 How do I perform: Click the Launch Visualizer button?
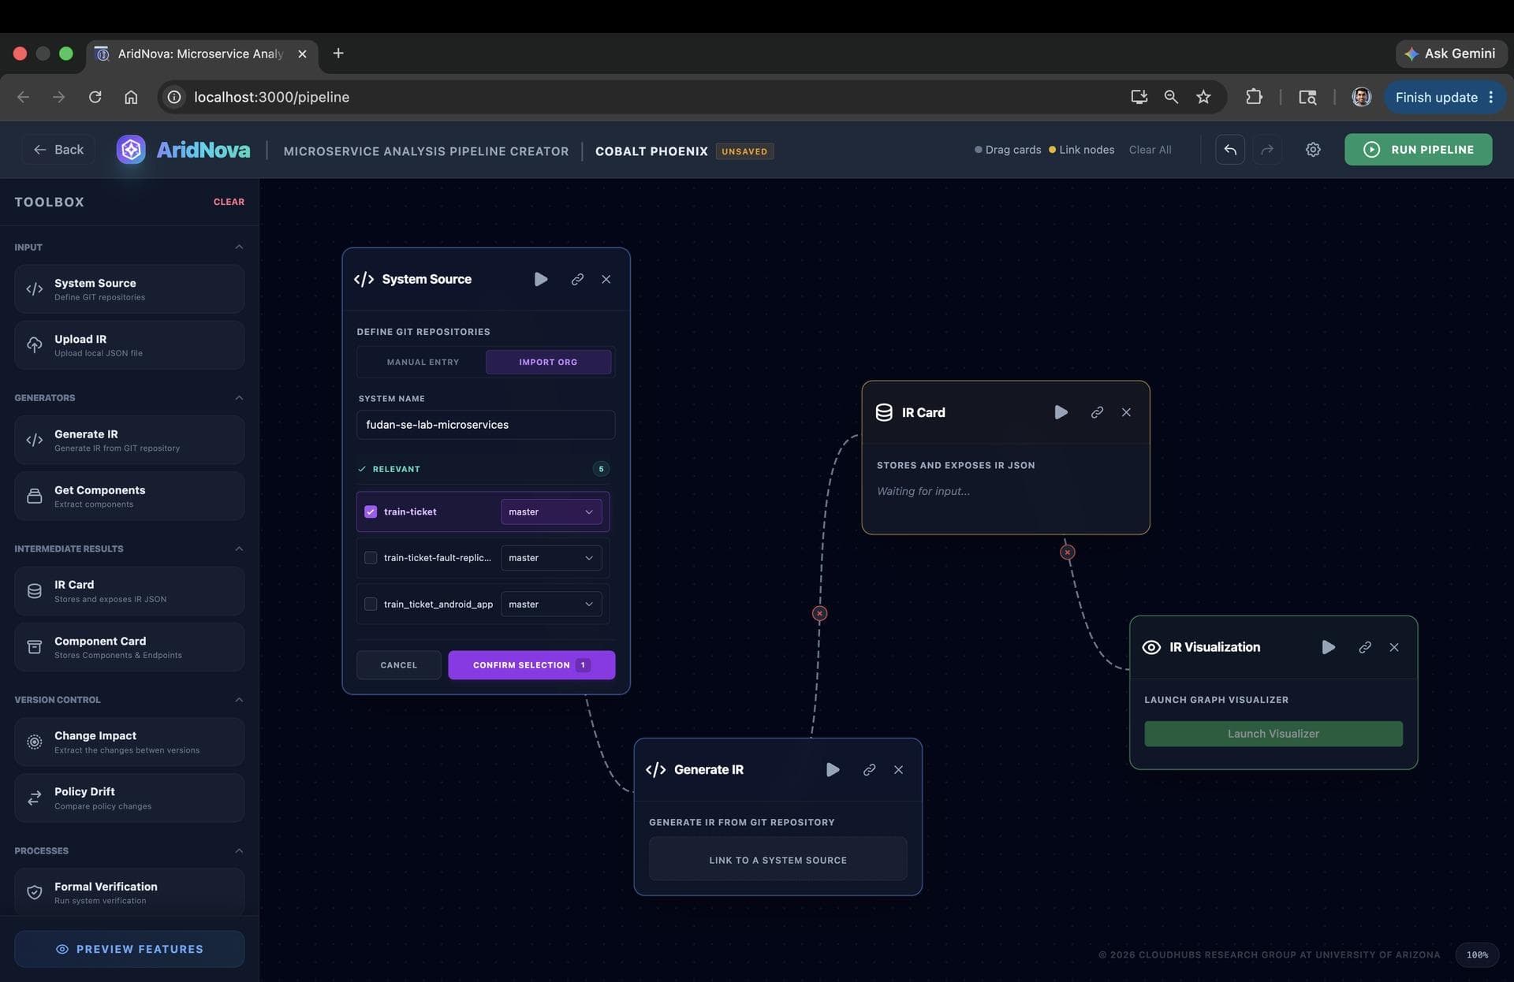click(1273, 734)
